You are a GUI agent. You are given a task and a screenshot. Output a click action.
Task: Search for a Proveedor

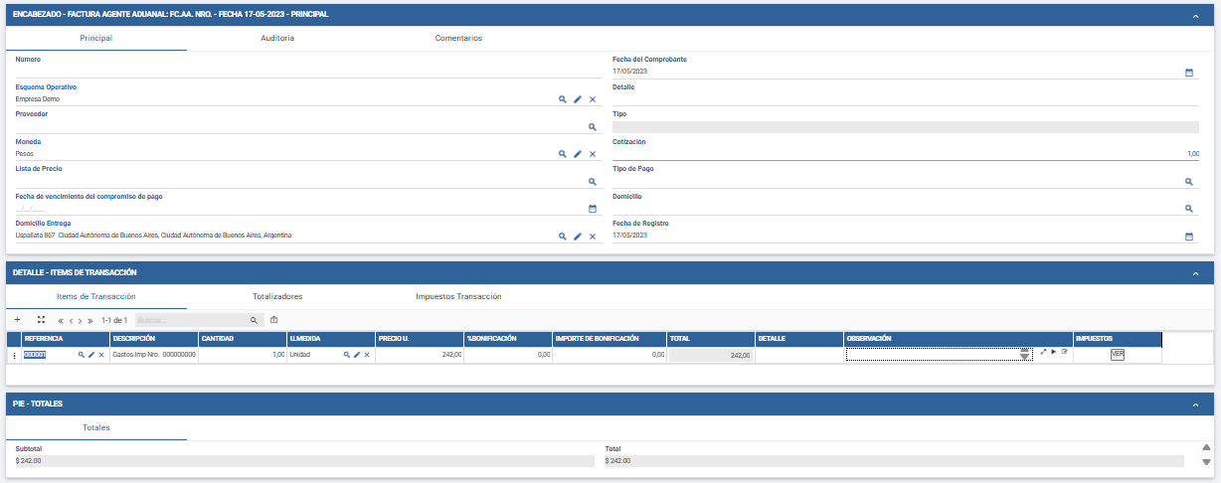tap(593, 127)
